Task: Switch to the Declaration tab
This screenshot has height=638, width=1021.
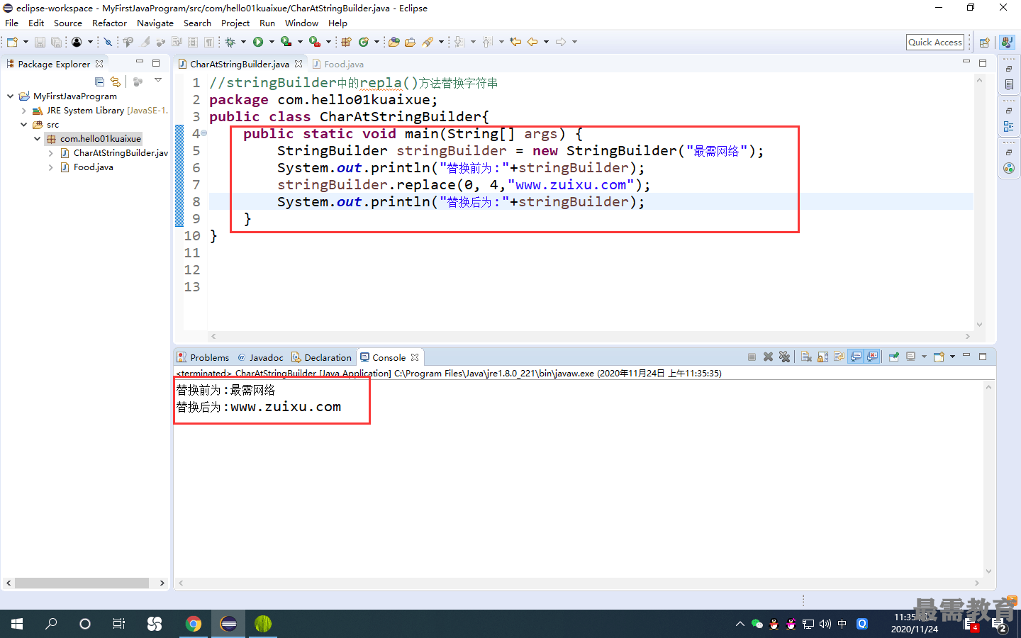Action: [x=322, y=357]
